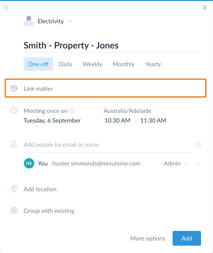Open the 10:30 AM start time picker
The width and height of the screenshot is (213, 253).
[117, 120]
